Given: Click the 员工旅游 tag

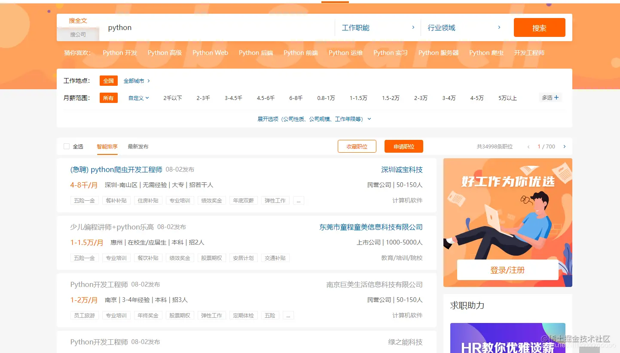Looking at the screenshot, I should [x=84, y=315].
